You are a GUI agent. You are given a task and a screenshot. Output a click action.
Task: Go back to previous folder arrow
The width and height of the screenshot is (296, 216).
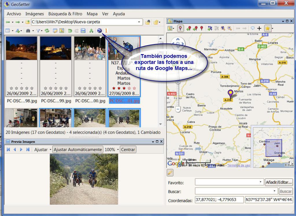click(8, 22)
